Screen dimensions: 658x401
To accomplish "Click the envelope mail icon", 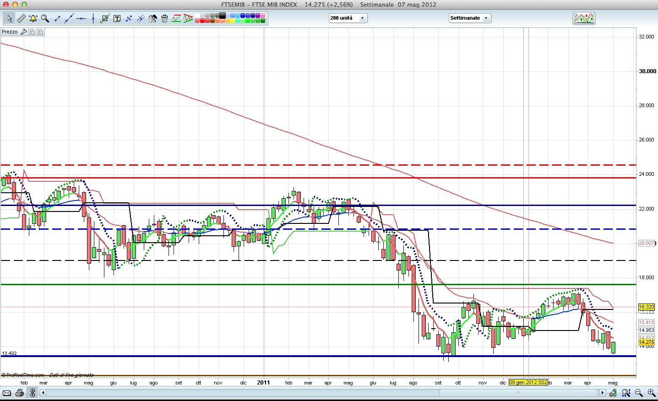I will pyautogui.click(x=7, y=393).
